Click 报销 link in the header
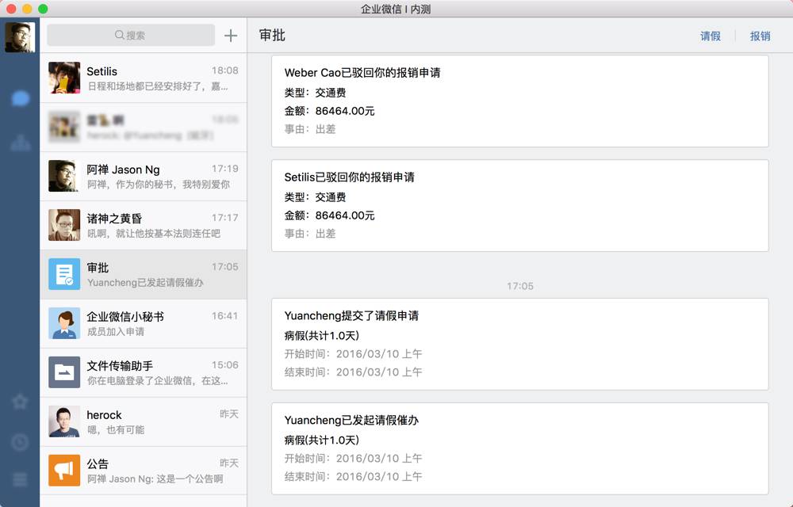 760,36
